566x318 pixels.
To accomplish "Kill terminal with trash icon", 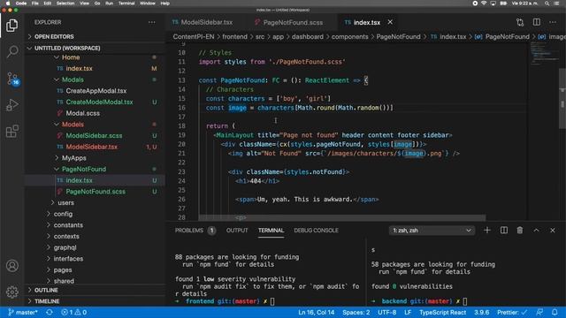I will pyautogui.click(x=520, y=230).
